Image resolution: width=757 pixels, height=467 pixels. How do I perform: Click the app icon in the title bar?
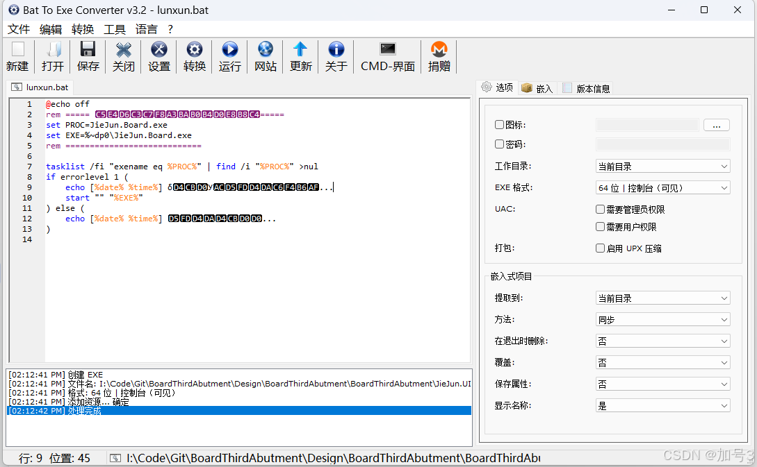(x=14, y=10)
